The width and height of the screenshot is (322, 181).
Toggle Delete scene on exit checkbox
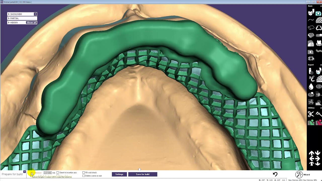tap(84, 176)
